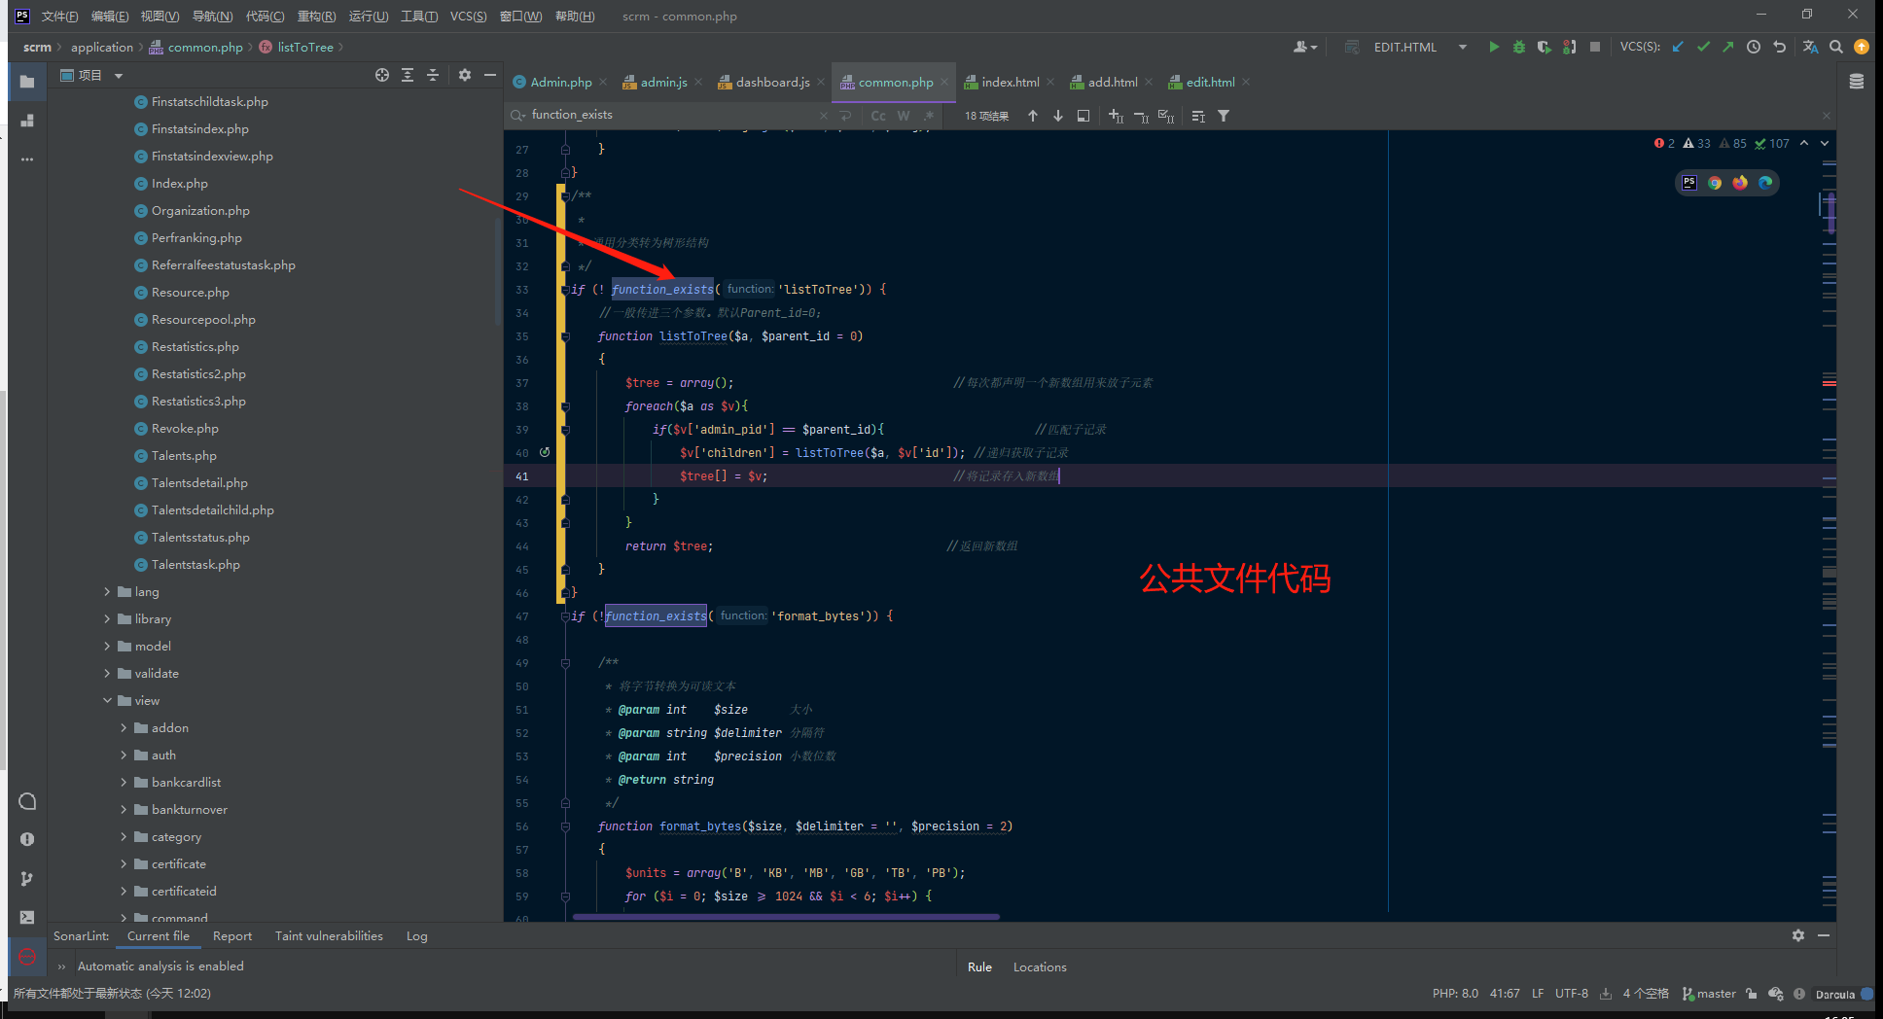Run with coverage icon
Viewport: 1883px width, 1019px height.
pyautogui.click(x=1545, y=47)
